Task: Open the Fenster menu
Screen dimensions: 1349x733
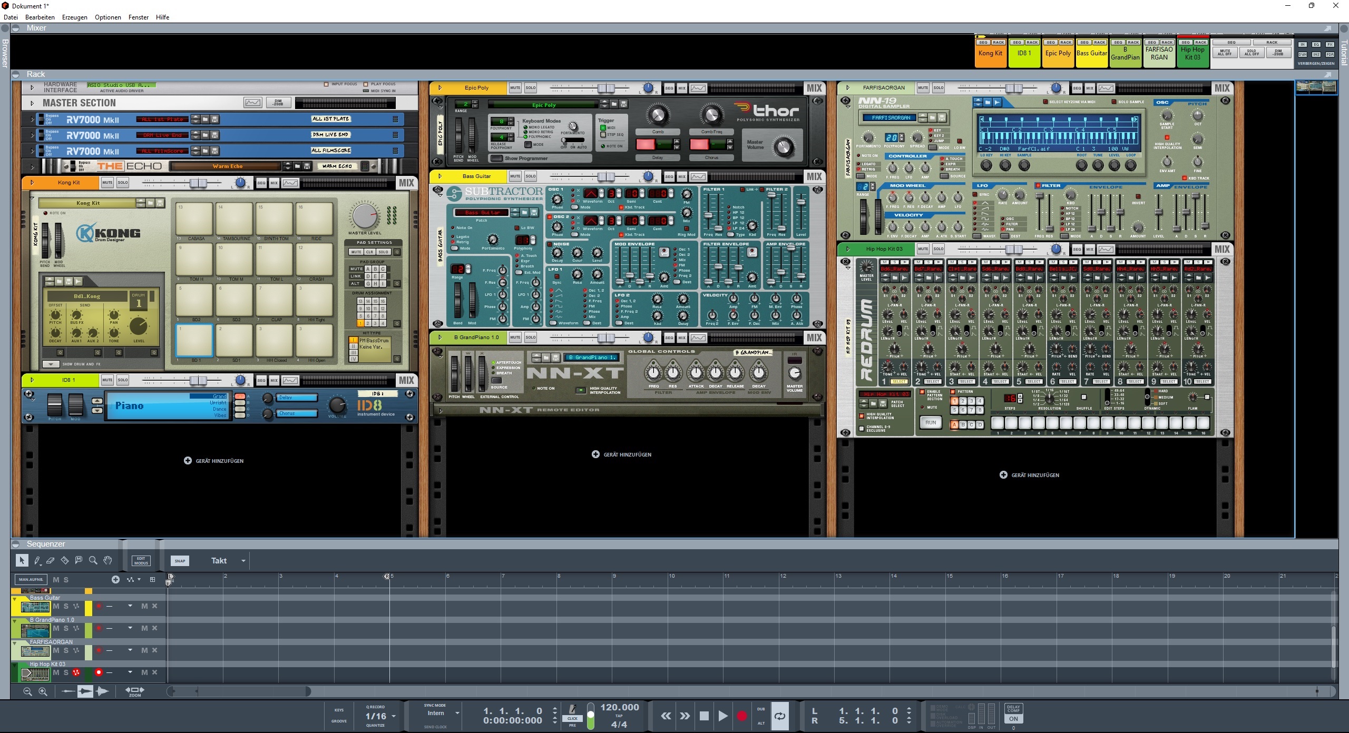Action: 139,17
